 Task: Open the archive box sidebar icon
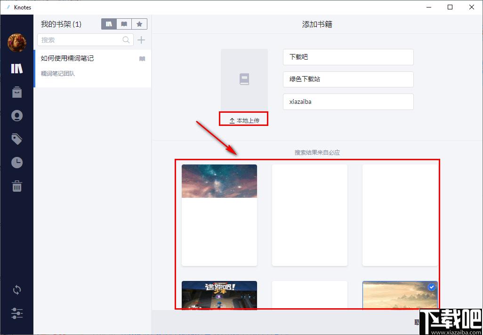(17, 92)
